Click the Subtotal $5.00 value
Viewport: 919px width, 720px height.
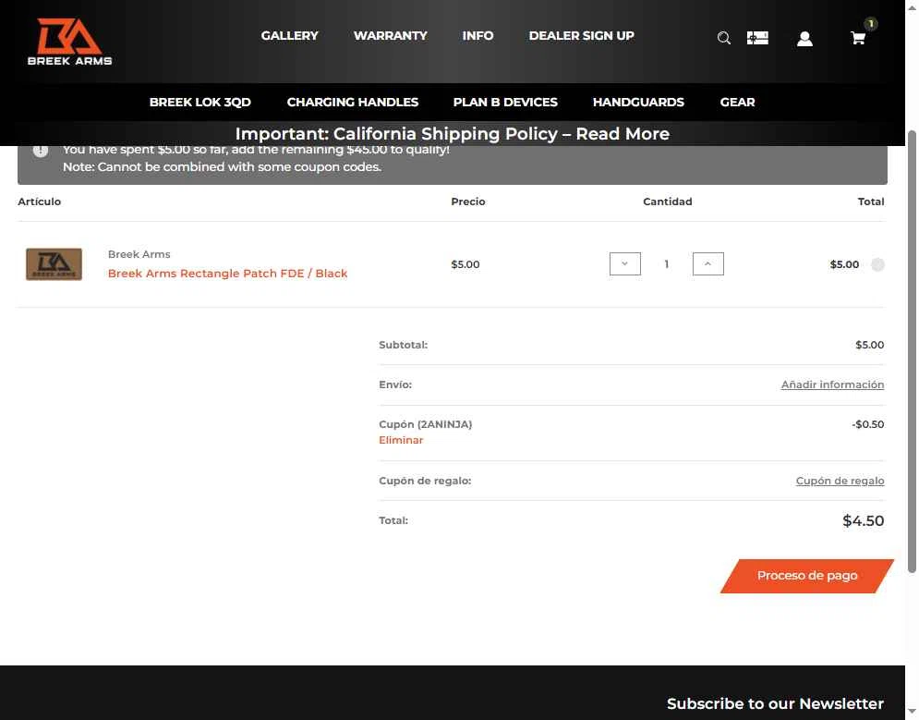[870, 345]
